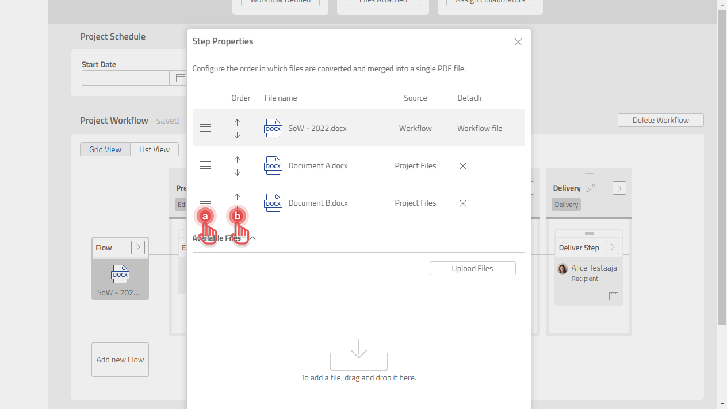
Task: Switch to the List View tab
Action: pos(154,149)
